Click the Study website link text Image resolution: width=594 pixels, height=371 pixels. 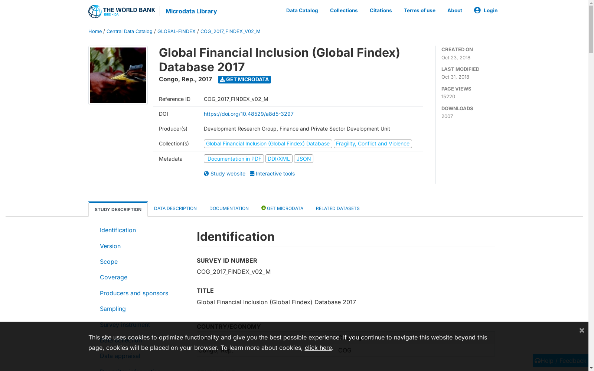click(228, 174)
